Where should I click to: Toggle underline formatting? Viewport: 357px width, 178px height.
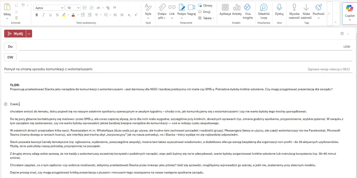[50, 15]
